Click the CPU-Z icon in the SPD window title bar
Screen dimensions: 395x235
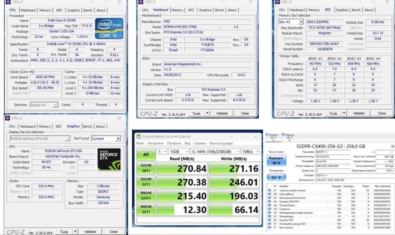click(278, 2)
